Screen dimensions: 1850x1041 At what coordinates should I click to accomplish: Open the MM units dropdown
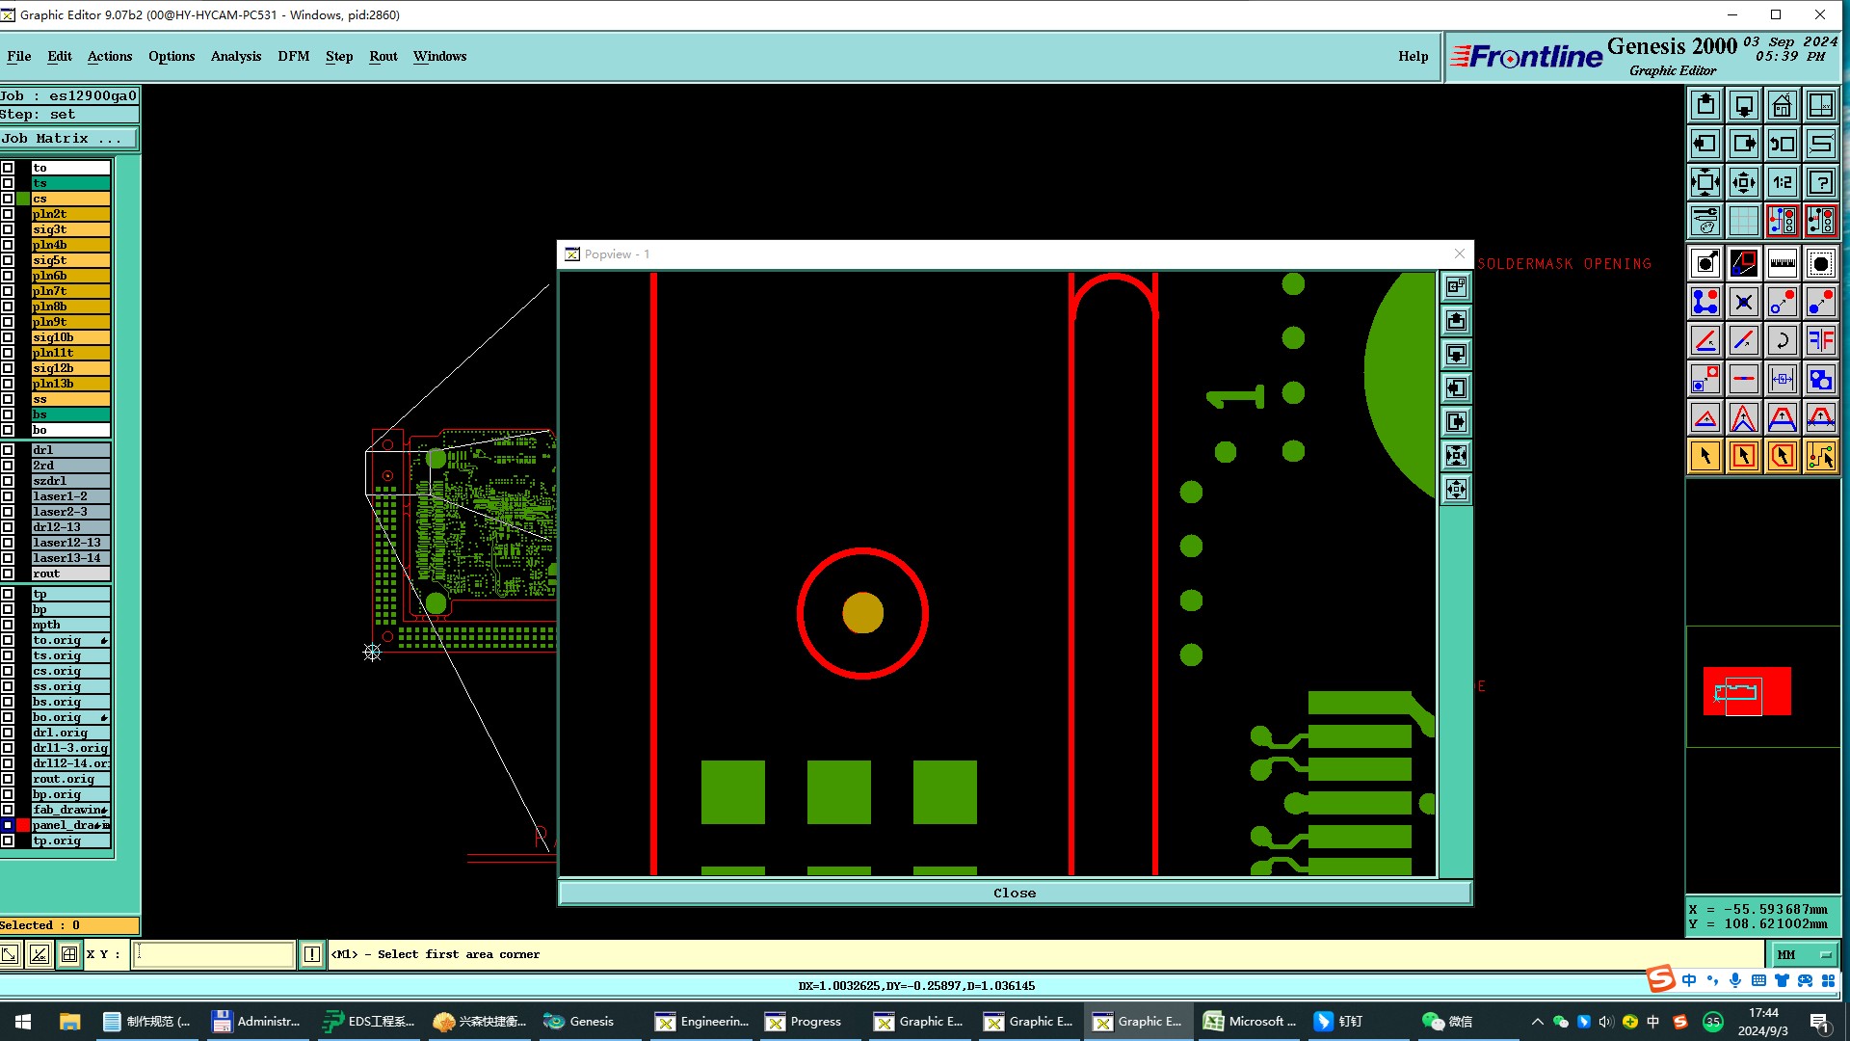coord(1804,954)
